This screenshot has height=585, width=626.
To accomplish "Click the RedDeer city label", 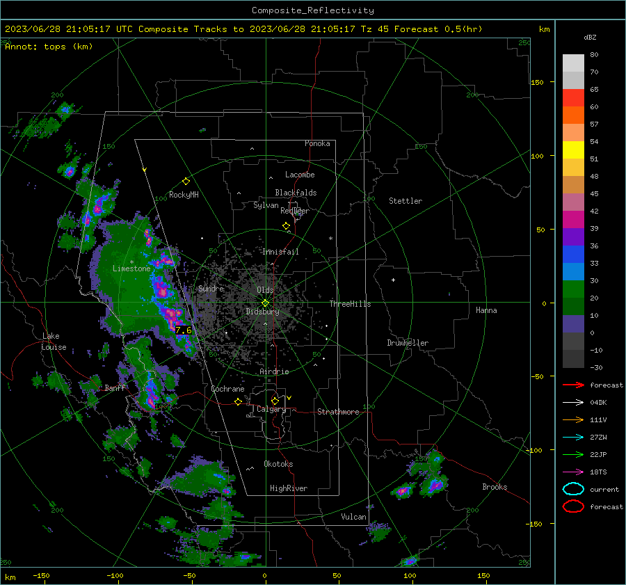I will pyautogui.click(x=295, y=211).
